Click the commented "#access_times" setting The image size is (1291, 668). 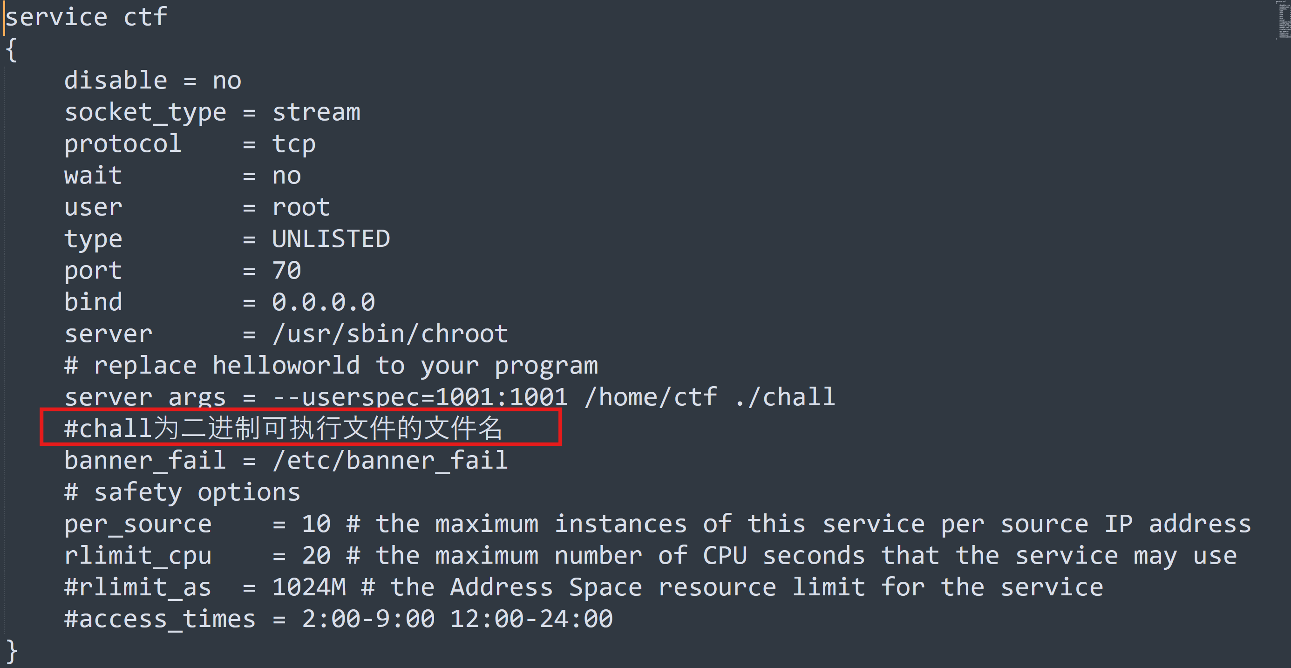(x=159, y=620)
